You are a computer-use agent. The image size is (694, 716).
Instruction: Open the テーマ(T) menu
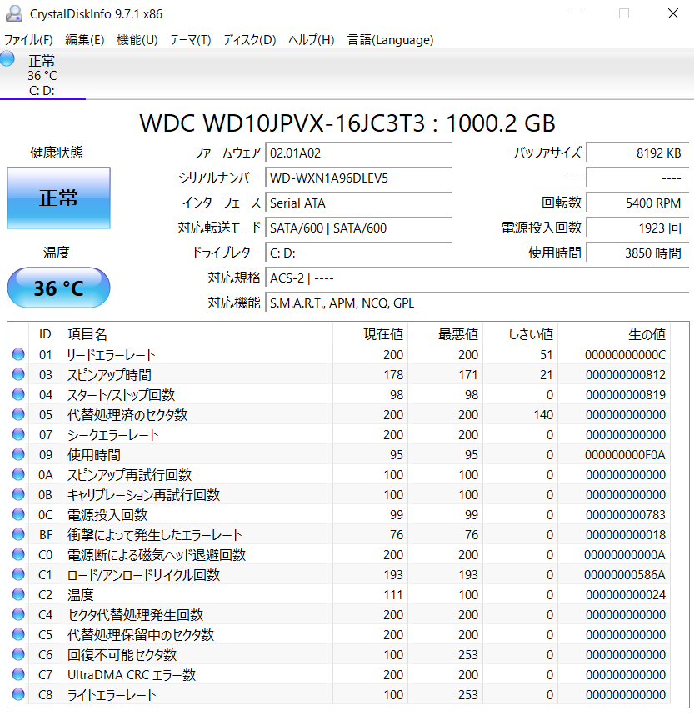point(190,40)
